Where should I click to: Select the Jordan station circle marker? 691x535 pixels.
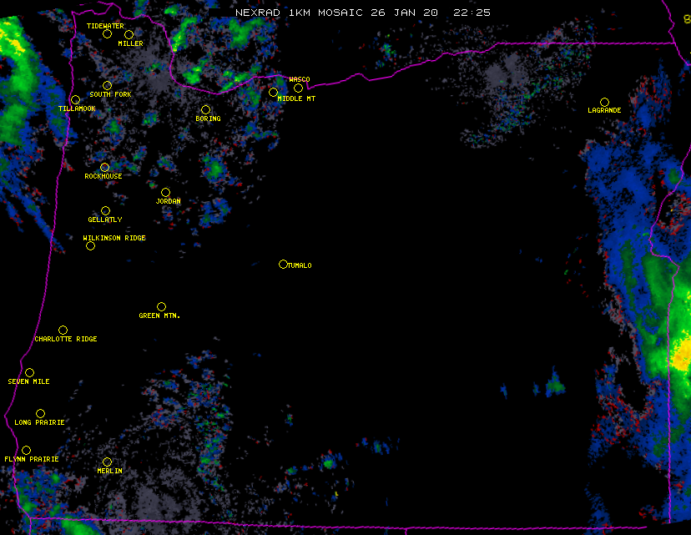click(165, 192)
